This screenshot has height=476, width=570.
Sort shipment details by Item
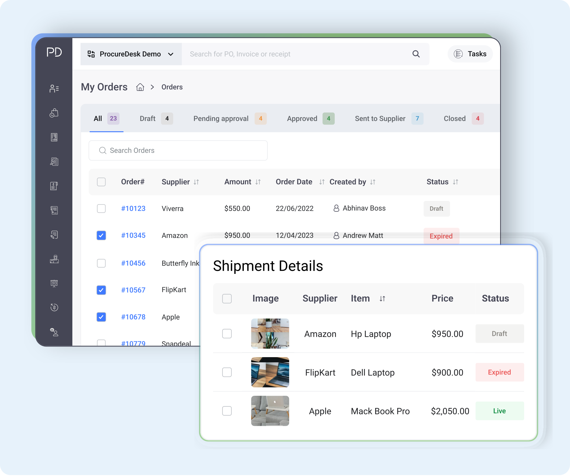point(382,299)
